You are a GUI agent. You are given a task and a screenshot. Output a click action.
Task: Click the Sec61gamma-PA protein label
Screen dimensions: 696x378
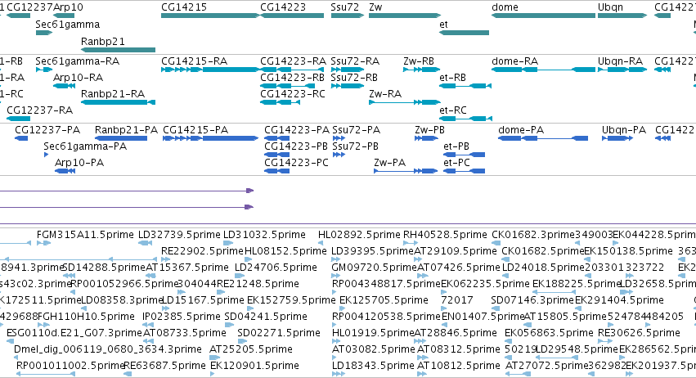coord(85,146)
